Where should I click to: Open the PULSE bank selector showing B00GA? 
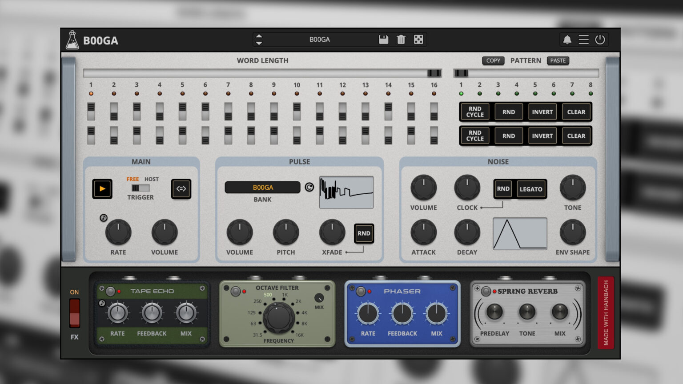(x=263, y=188)
